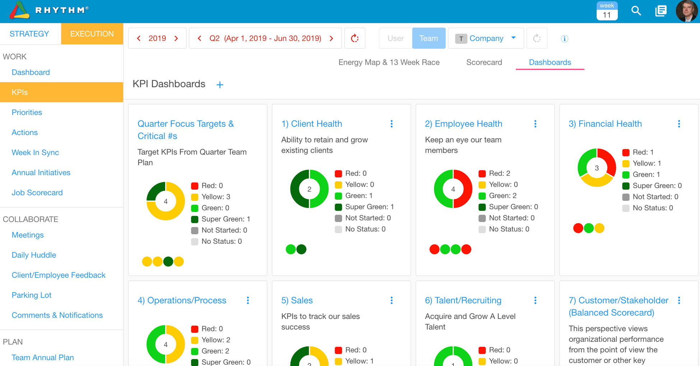Click the info icon next to the refresh control
Viewport: 700px width, 366px height.
pyautogui.click(x=564, y=38)
